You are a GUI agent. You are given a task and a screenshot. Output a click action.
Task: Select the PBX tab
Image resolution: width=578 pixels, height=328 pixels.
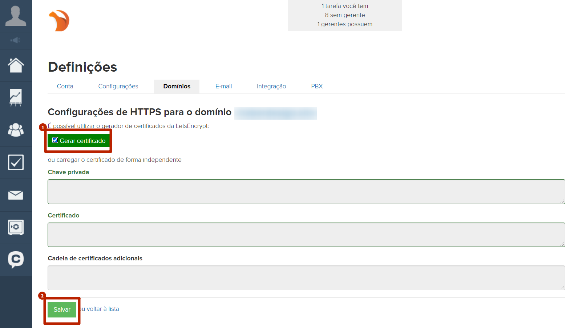pos(317,87)
